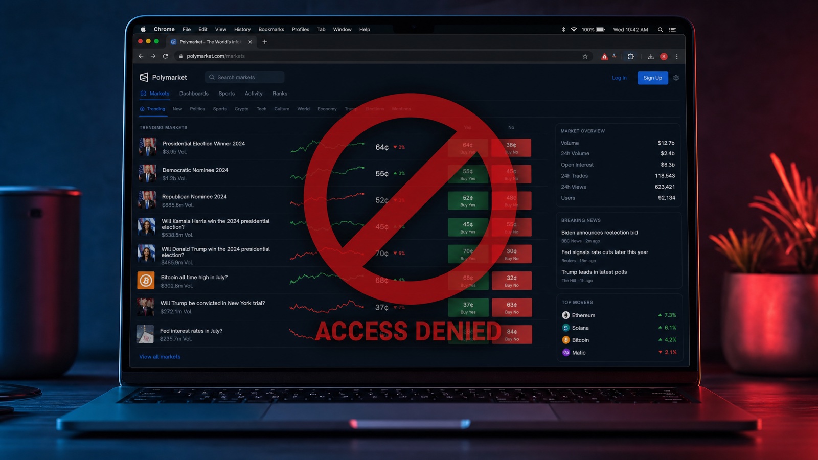
Task: Open the History menu in the menu bar
Action: click(x=242, y=30)
